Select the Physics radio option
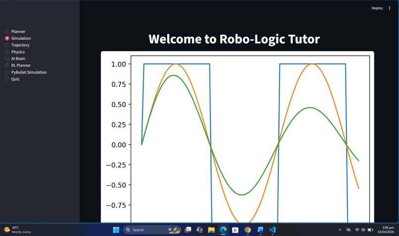The width and height of the screenshot is (399, 236). (15, 52)
